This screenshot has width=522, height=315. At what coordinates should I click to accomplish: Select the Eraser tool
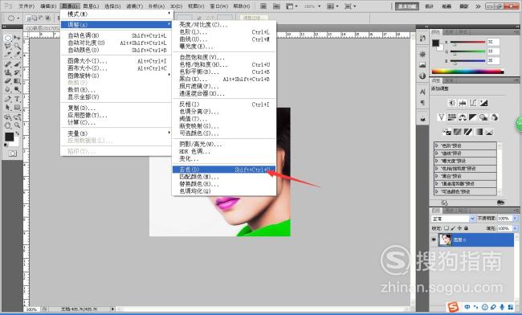8,81
